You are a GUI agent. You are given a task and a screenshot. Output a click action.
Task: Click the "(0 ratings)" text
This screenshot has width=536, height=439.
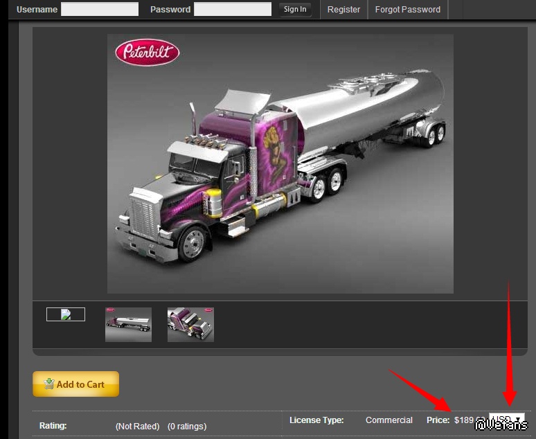(187, 427)
